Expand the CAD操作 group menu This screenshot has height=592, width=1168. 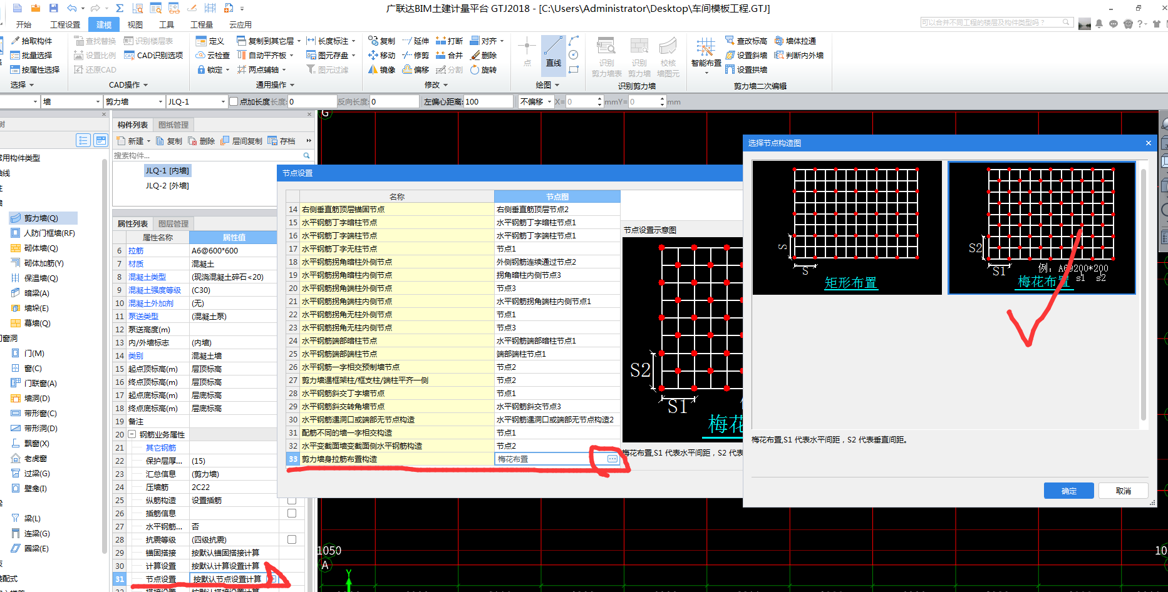pyautogui.click(x=128, y=84)
